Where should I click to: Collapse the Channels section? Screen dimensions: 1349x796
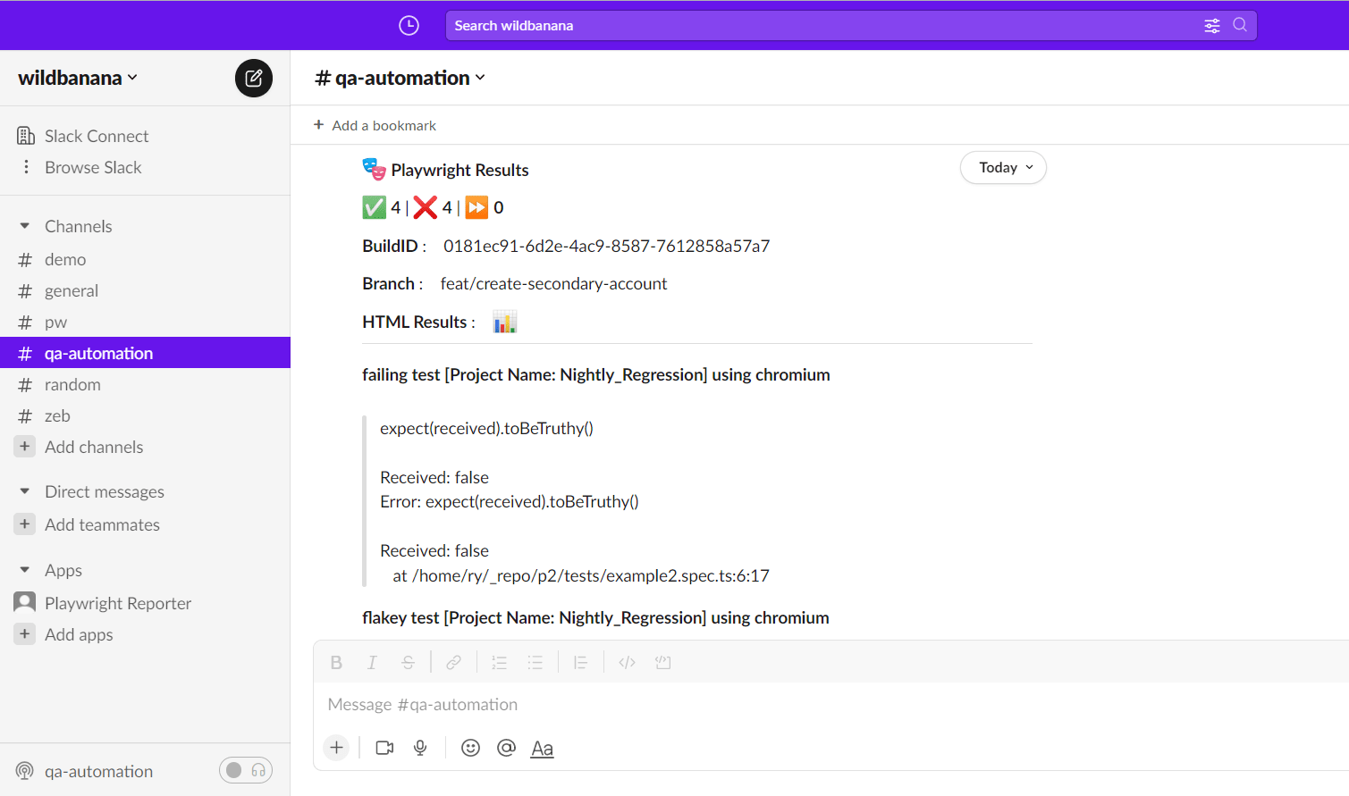point(25,226)
